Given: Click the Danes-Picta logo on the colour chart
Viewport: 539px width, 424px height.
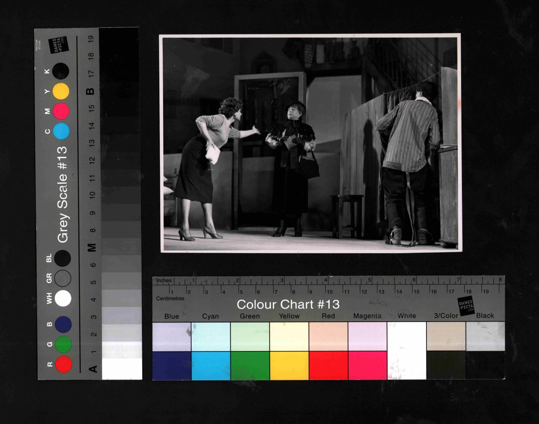Looking at the screenshot, I should click(466, 306).
